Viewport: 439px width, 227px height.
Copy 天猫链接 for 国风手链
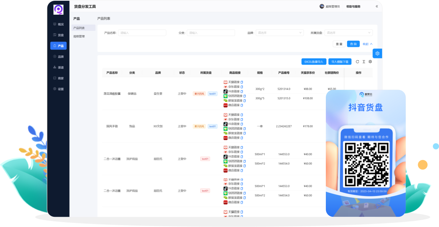coord(241,115)
